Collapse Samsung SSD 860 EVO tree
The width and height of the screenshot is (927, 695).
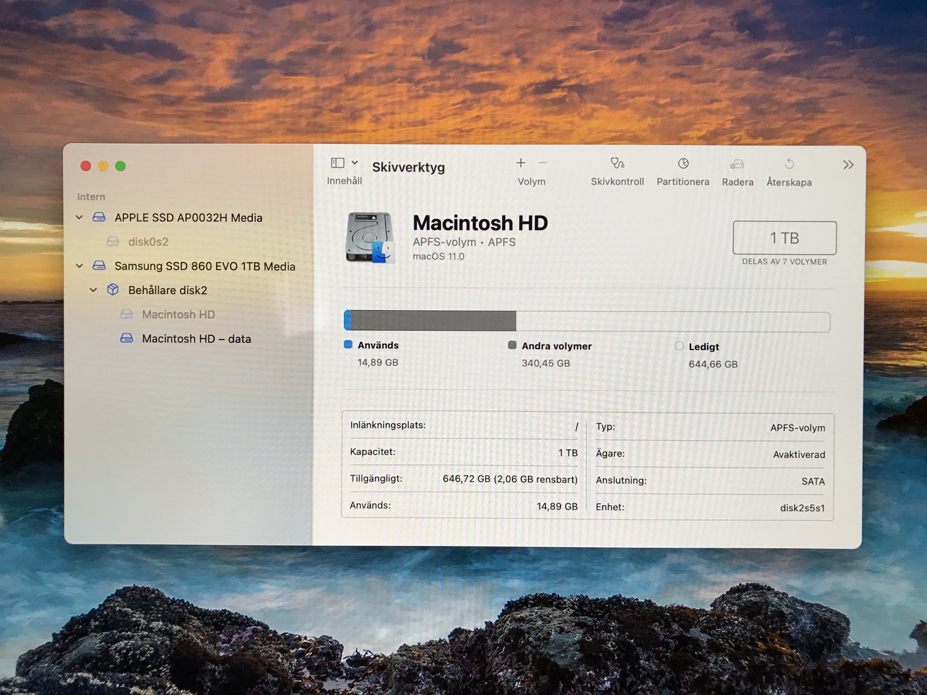click(79, 266)
